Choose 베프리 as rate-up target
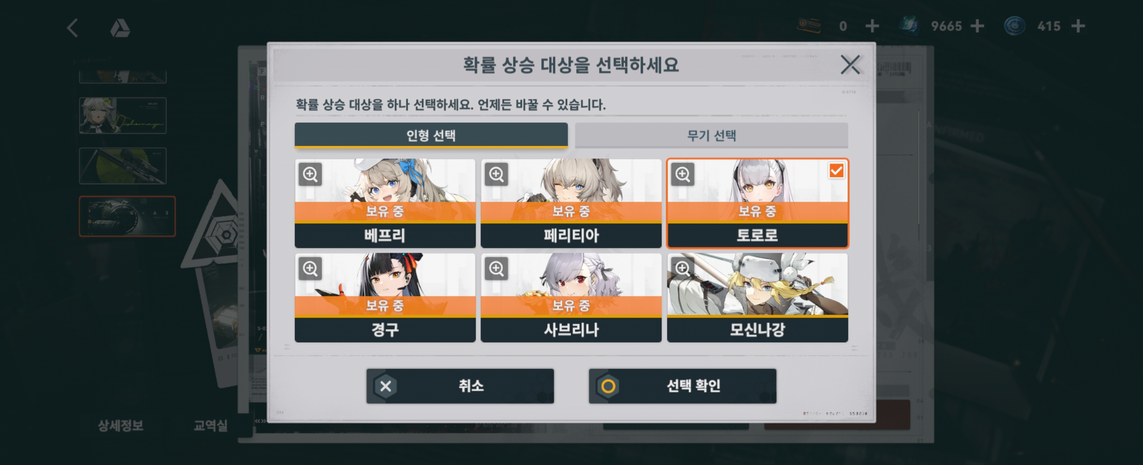This screenshot has height=465, width=1143. click(x=385, y=204)
